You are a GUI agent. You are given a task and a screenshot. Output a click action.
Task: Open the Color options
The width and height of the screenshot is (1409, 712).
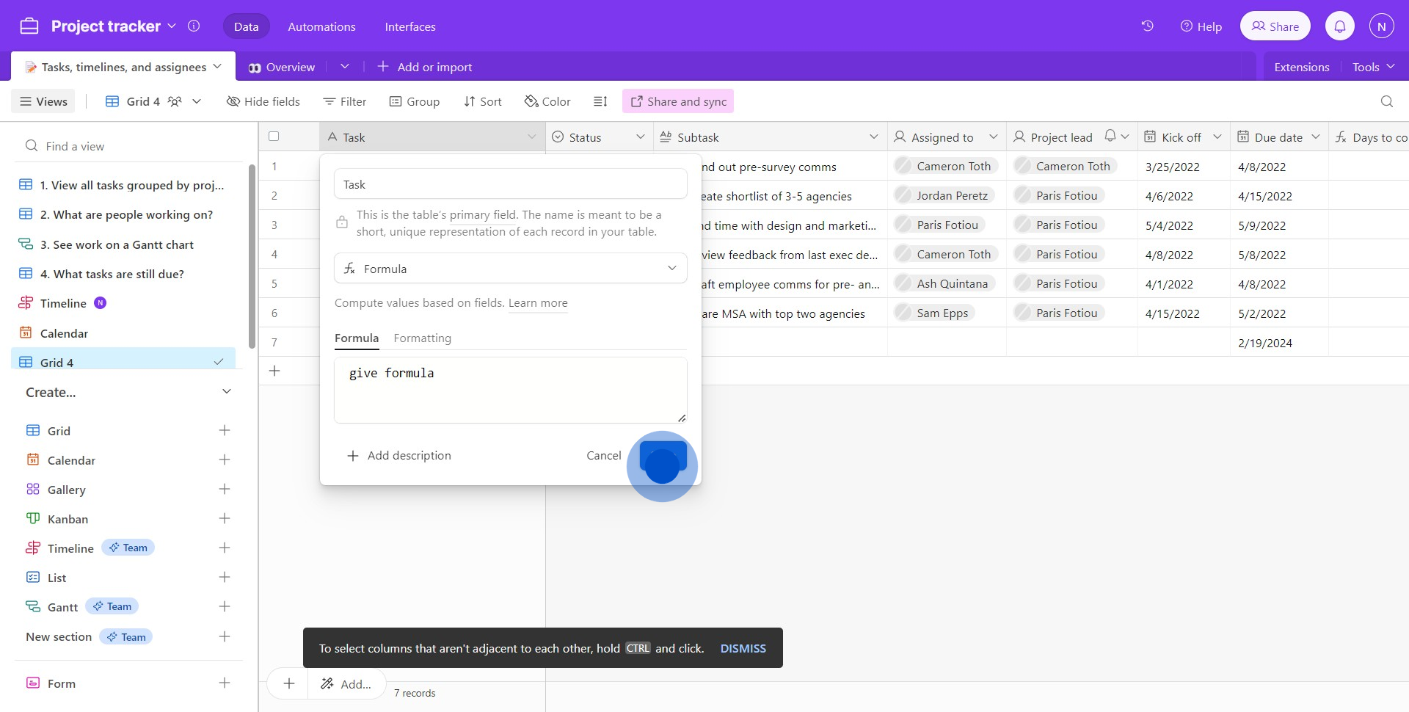coord(547,101)
